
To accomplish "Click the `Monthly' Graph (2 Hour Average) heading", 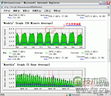I will tap(26, 65).
